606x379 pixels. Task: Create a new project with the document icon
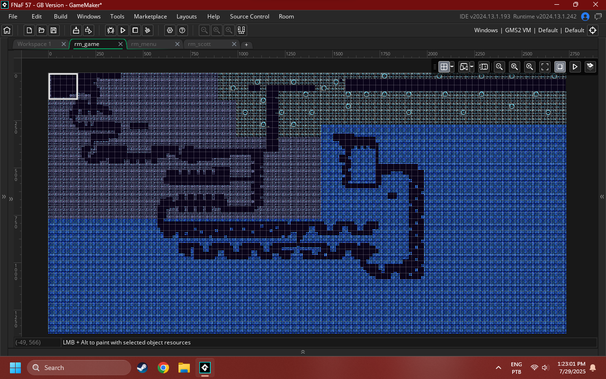29,30
